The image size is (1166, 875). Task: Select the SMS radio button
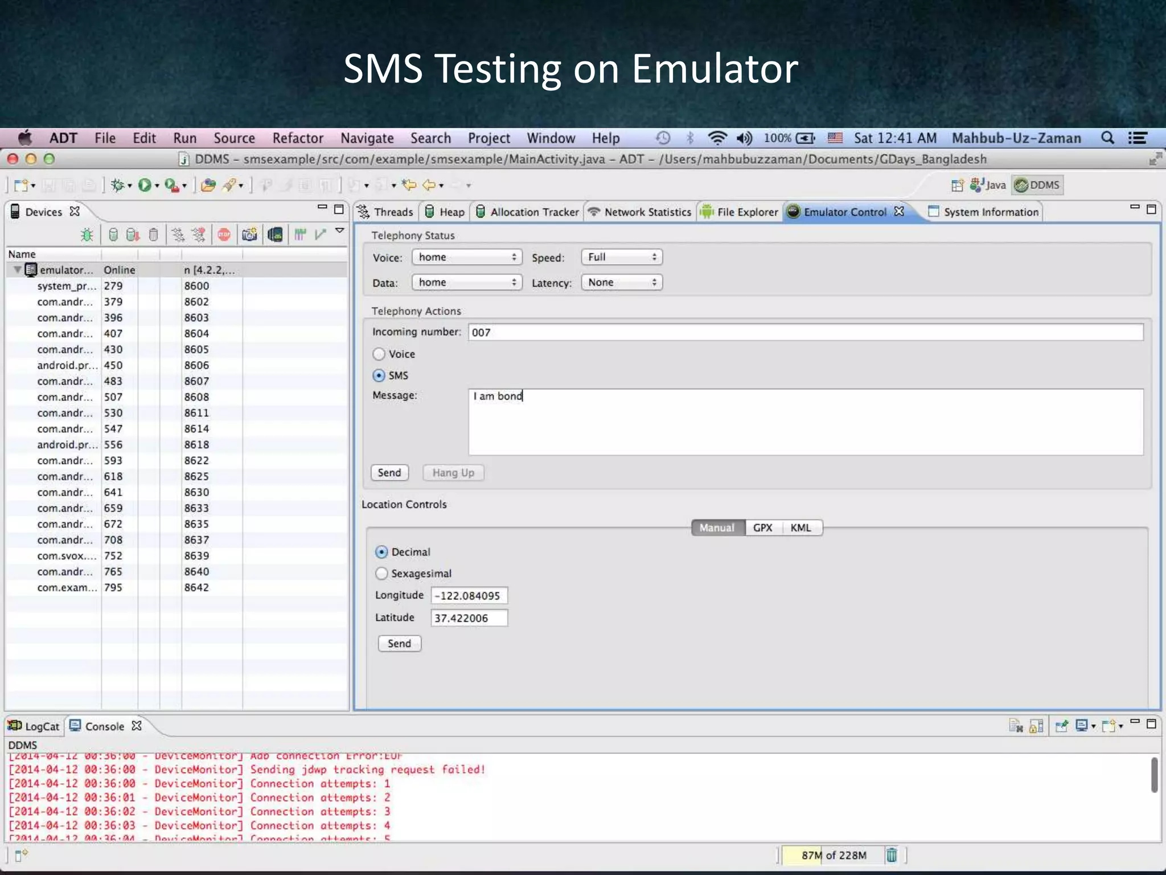pos(379,376)
